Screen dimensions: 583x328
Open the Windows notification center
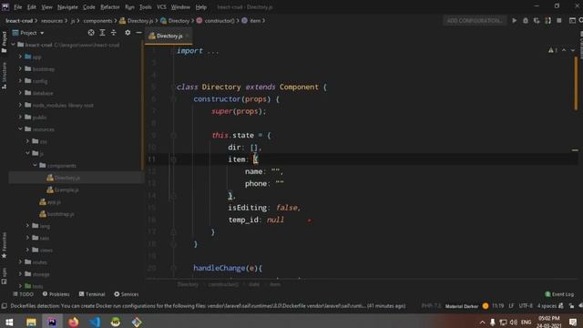tap(573, 322)
